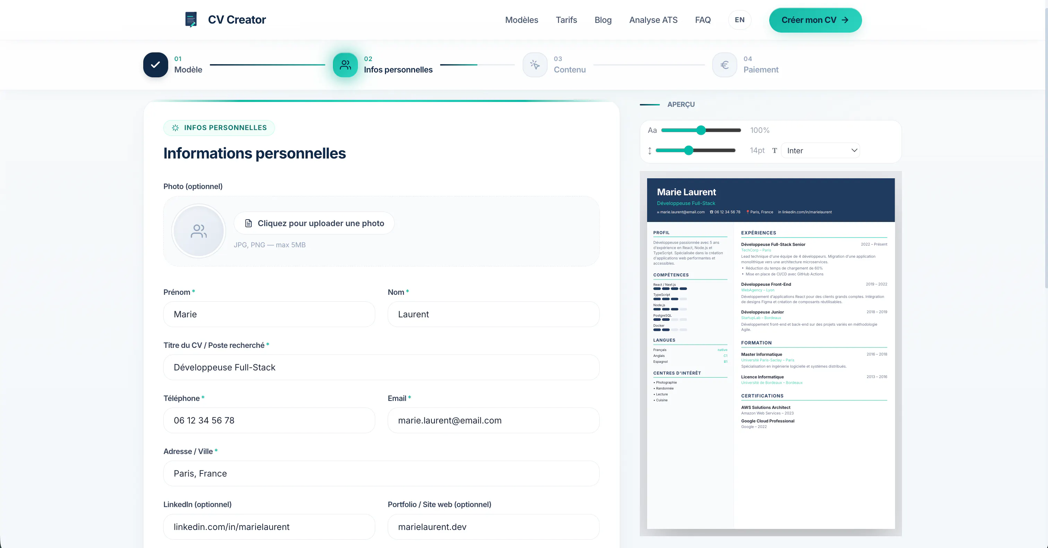Viewport: 1048px width, 548px height.
Task: Click the CV Creator brand name
Action: coord(237,19)
